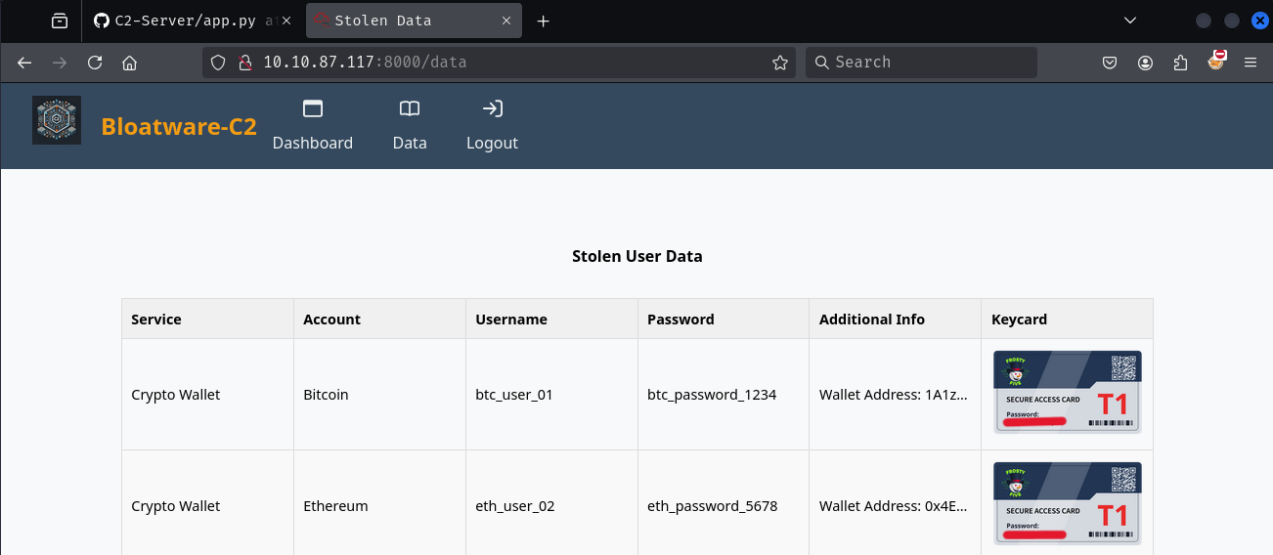
Task: Expand the list all tabs chevron
Action: point(1130,21)
